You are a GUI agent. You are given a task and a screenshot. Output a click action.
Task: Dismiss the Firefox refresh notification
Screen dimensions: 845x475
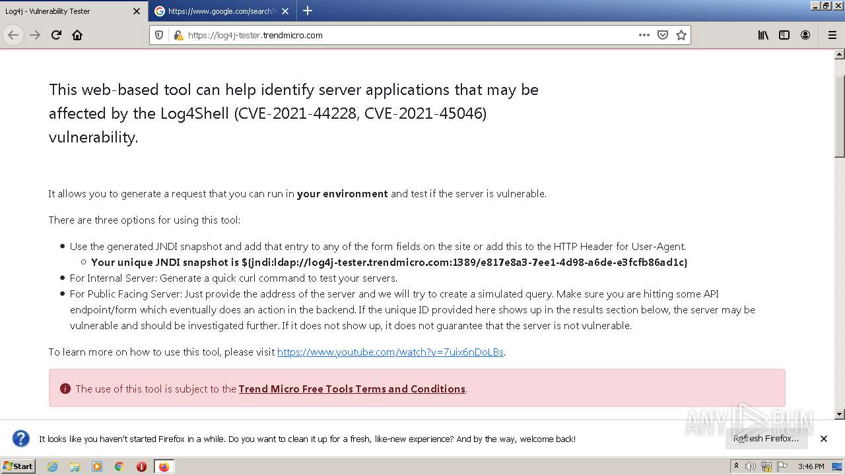click(823, 438)
